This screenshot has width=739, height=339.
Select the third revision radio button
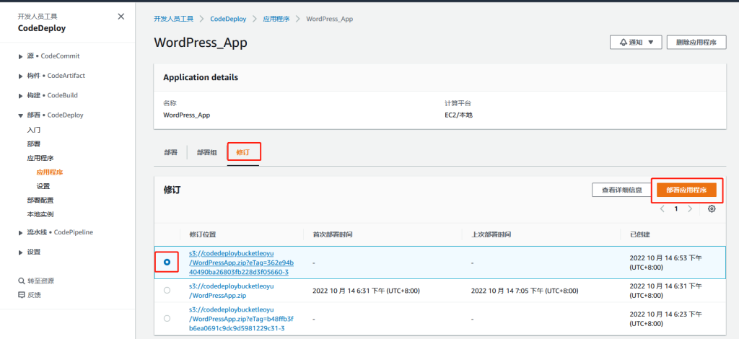pos(167,318)
